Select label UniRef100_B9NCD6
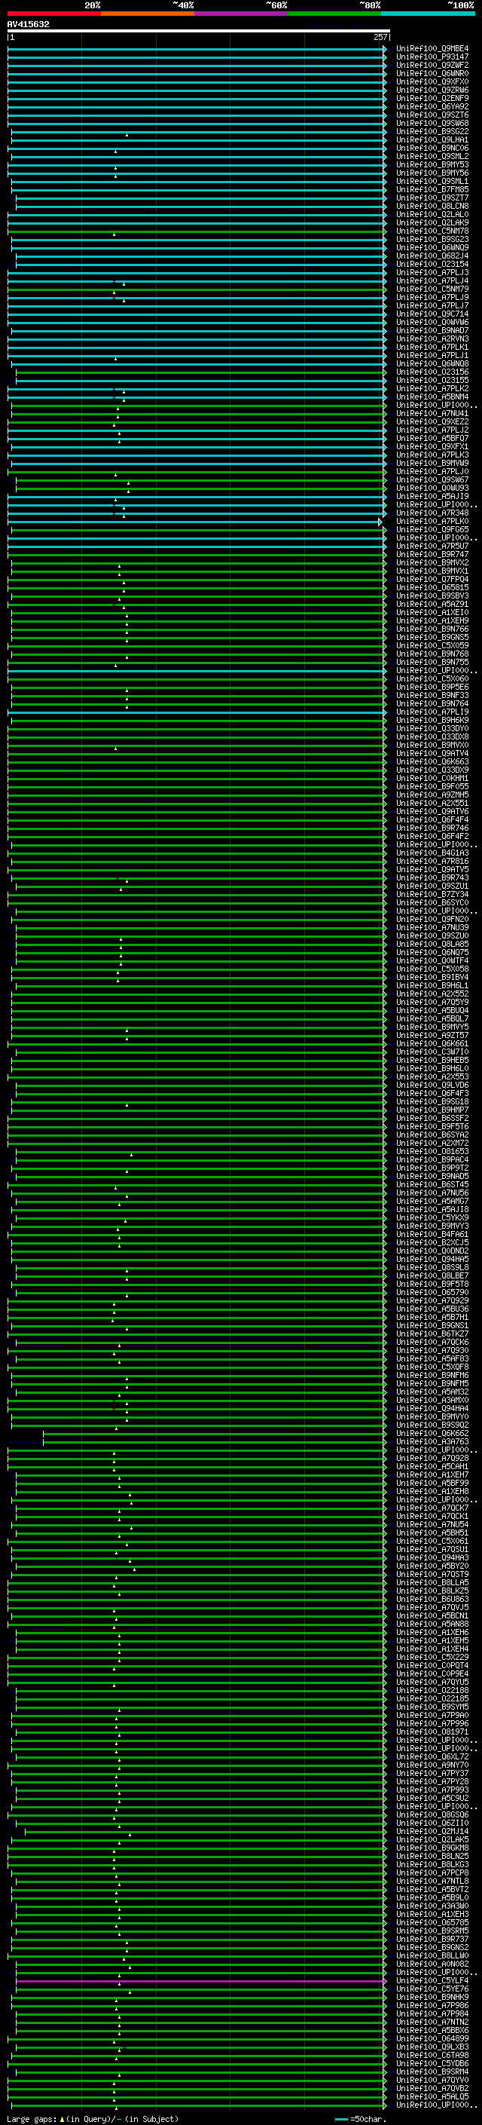Image resolution: width=482 pixels, height=2125 pixels. (432, 148)
